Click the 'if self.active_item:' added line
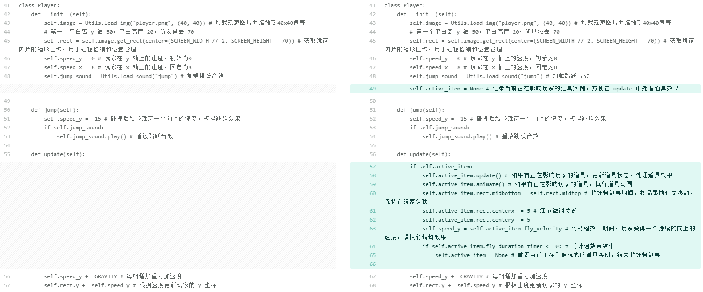 441,167
